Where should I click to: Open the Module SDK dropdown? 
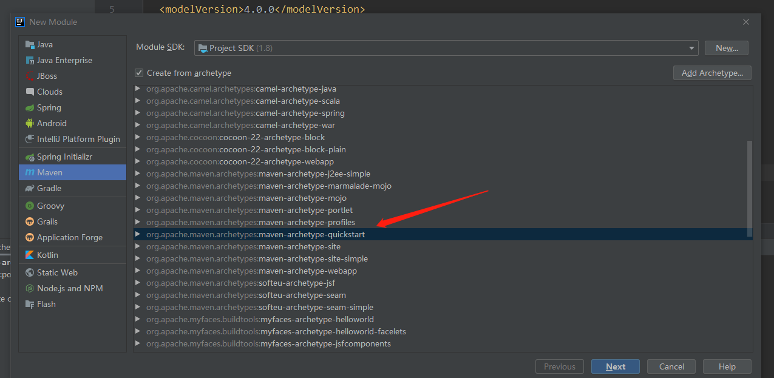coord(446,48)
